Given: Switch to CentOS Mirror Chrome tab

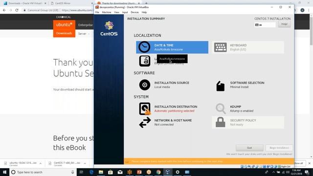Looking at the screenshot, I should (x=71, y=3).
